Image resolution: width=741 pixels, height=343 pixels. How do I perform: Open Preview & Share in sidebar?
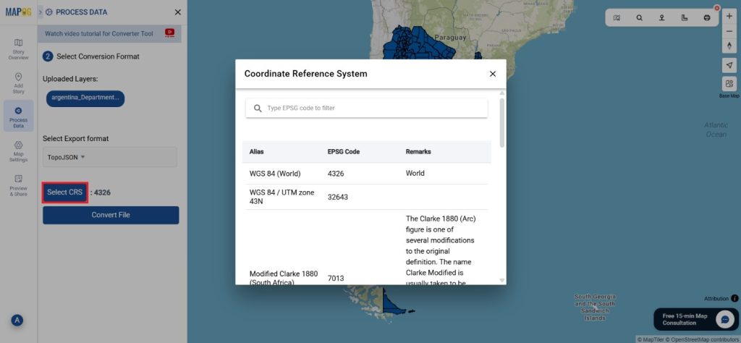pyautogui.click(x=18, y=185)
